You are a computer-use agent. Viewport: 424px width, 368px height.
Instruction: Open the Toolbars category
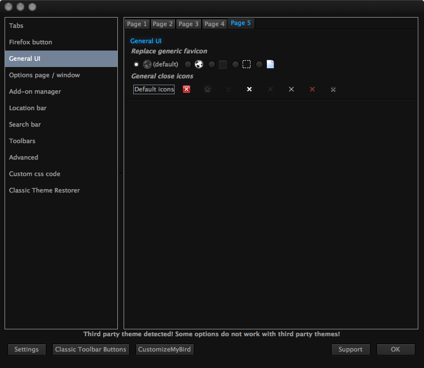[x=61, y=141]
